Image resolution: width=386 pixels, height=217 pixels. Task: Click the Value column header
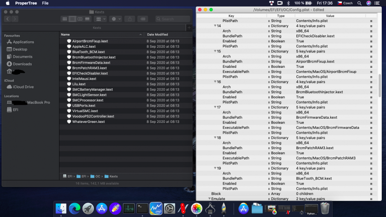(x=330, y=16)
